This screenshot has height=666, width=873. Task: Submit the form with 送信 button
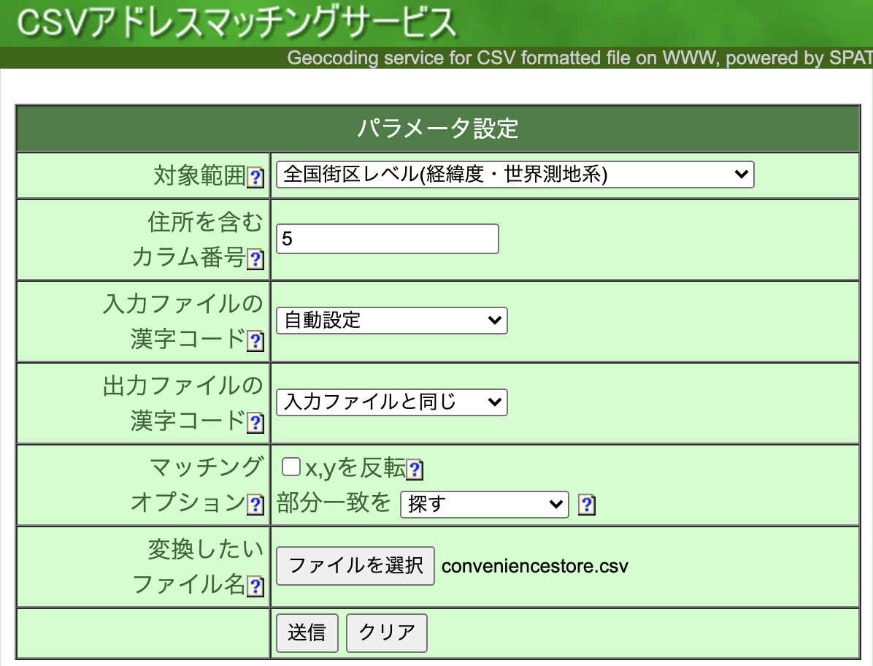(x=307, y=632)
